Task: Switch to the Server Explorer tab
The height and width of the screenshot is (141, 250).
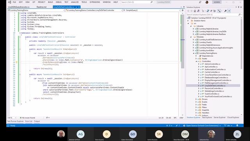Action: (220, 117)
